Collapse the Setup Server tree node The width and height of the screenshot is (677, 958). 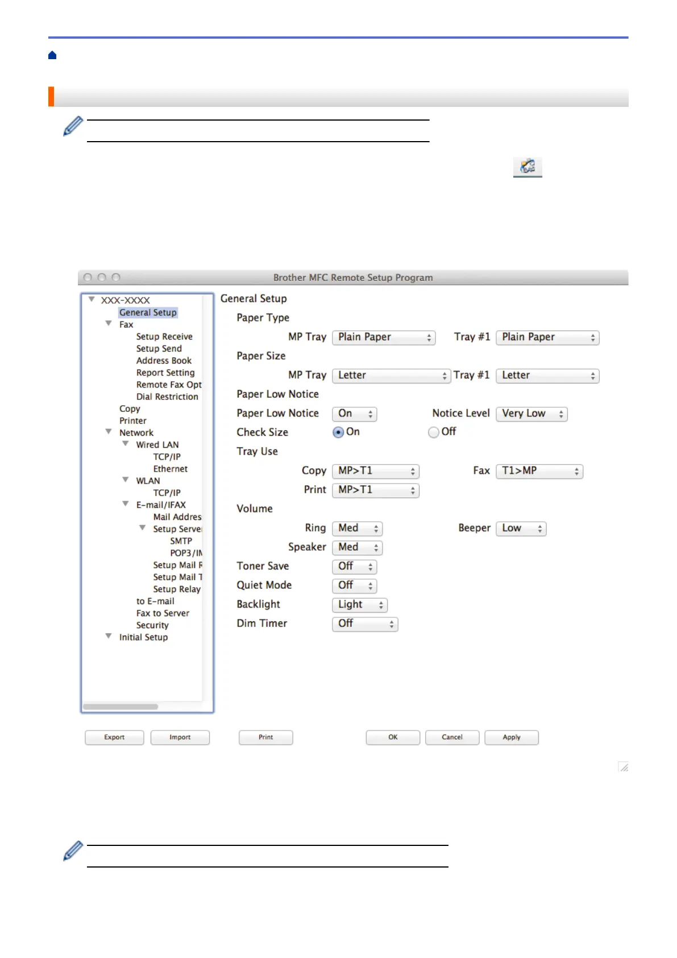143,528
